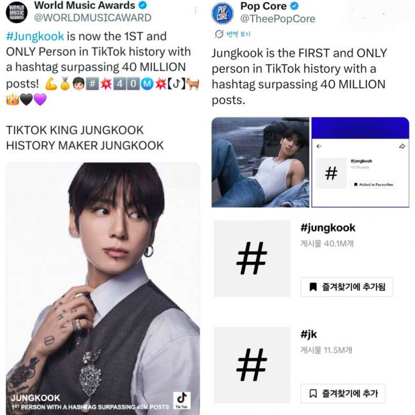
Task: Open the large # tile for #jungkook
Action: 252,259
